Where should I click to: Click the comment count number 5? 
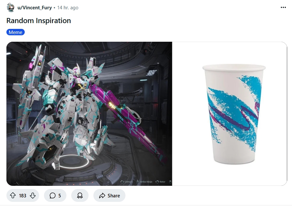pos(60,196)
